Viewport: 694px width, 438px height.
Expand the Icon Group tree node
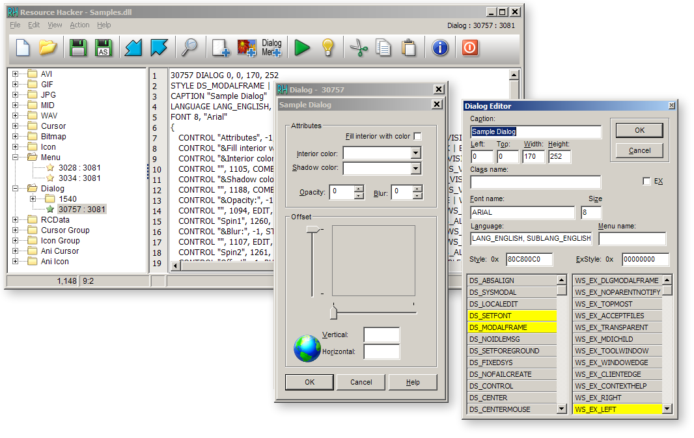click(16, 241)
